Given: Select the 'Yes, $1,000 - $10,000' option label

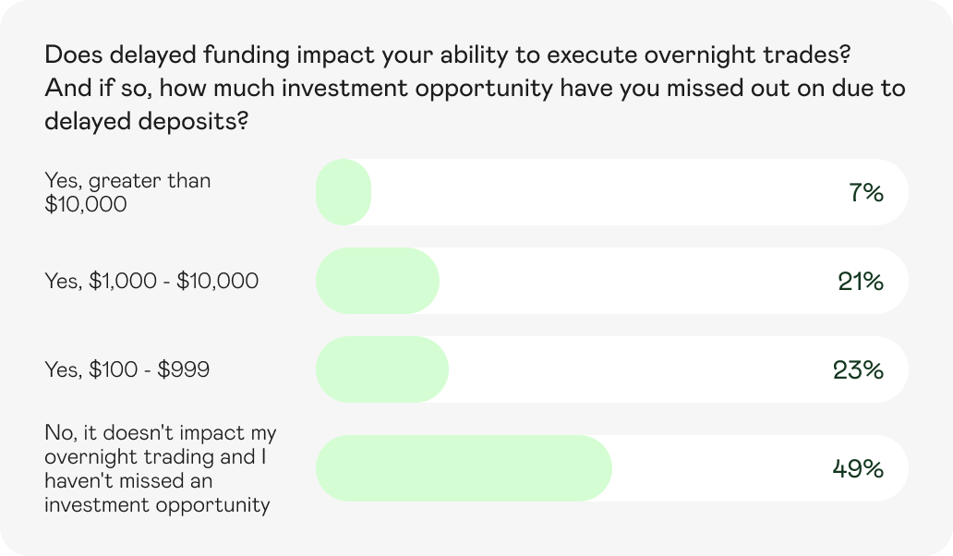Looking at the screenshot, I should pyautogui.click(x=151, y=281).
